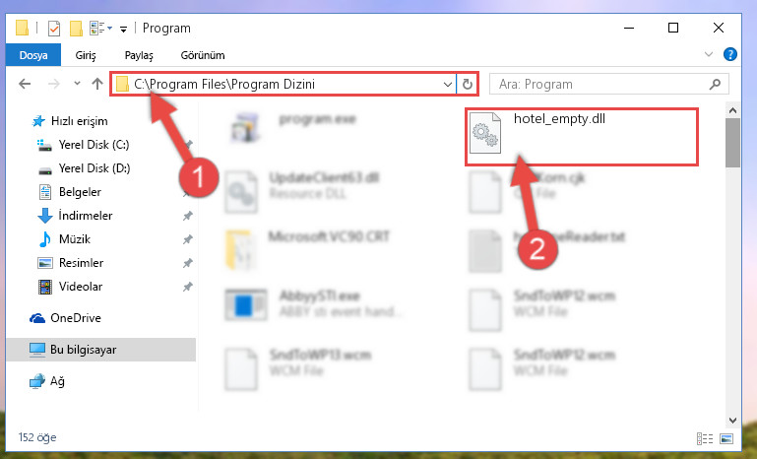Expand the address bar history dropdown

click(x=448, y=84)
